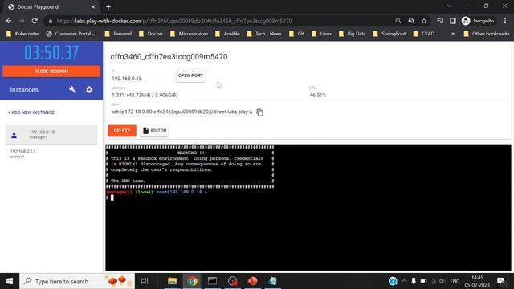The width and height of the screenshot is (514, 289).
Task: Click the ENG language indicator
Action: (455, 281)
